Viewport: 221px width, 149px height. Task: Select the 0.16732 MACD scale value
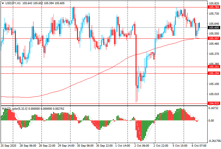(213, 108)
